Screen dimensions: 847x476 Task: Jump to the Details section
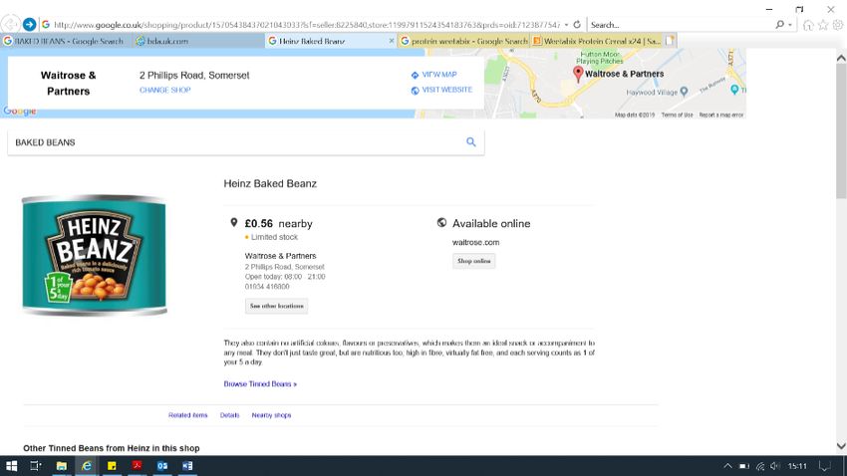229,415
